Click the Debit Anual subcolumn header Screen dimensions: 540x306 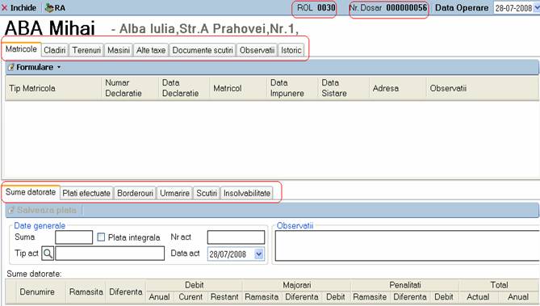pyautogui.click(x=159, y=296)
